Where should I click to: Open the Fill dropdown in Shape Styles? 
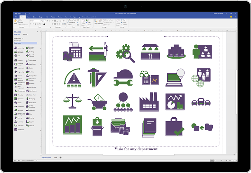pos(88,20)
